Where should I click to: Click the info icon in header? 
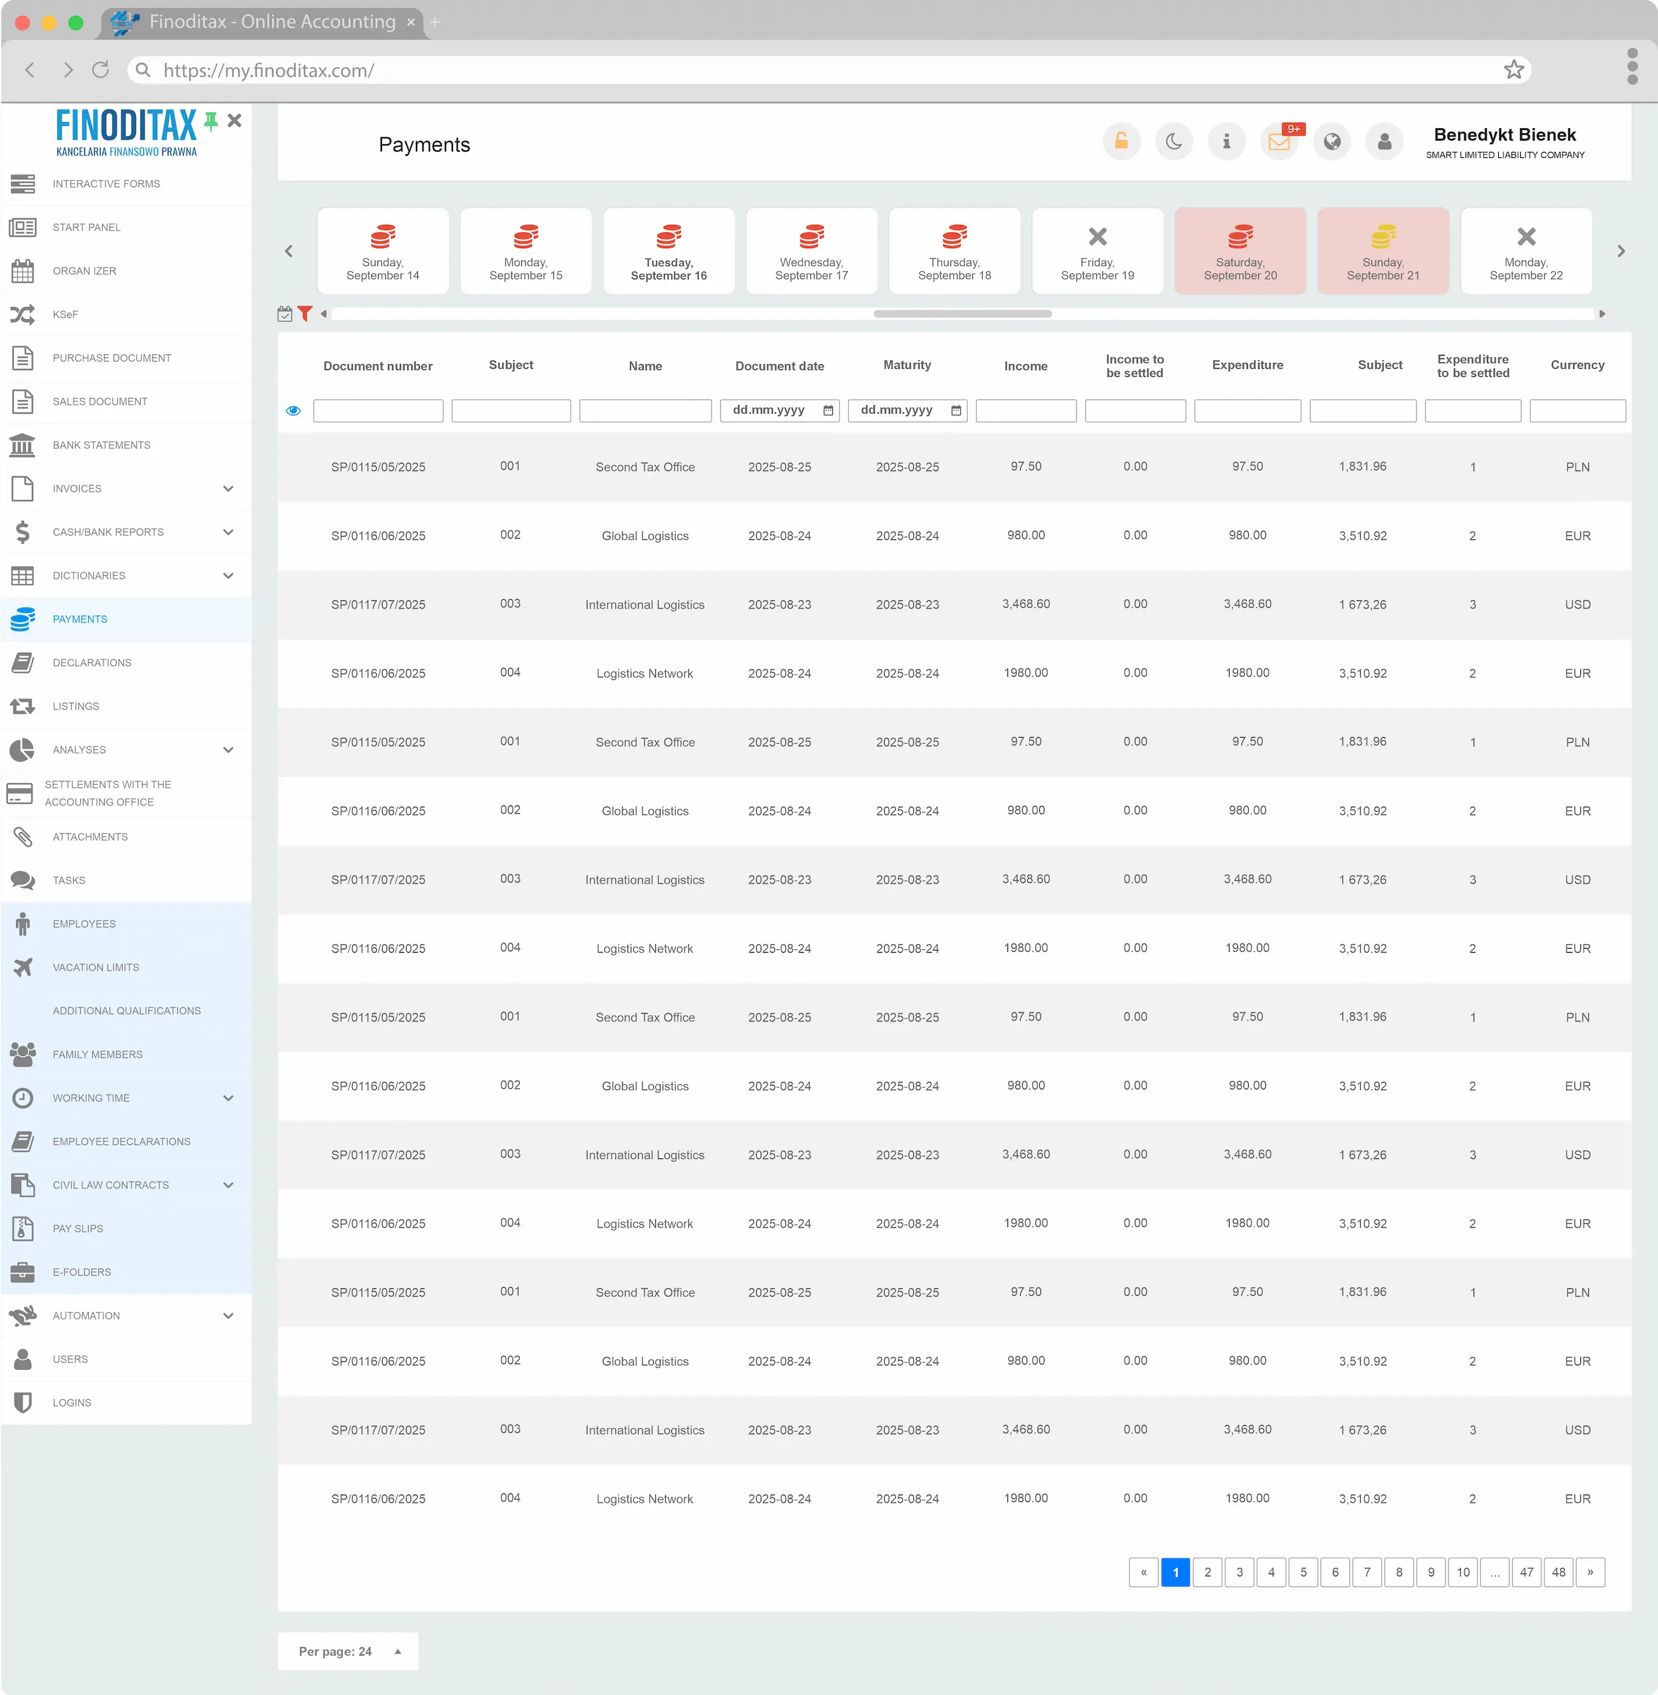point(1226,142)
